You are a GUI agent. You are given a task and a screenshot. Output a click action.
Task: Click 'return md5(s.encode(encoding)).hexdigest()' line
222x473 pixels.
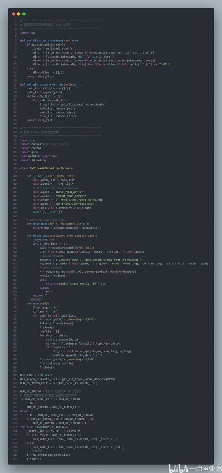pos(67,228)
